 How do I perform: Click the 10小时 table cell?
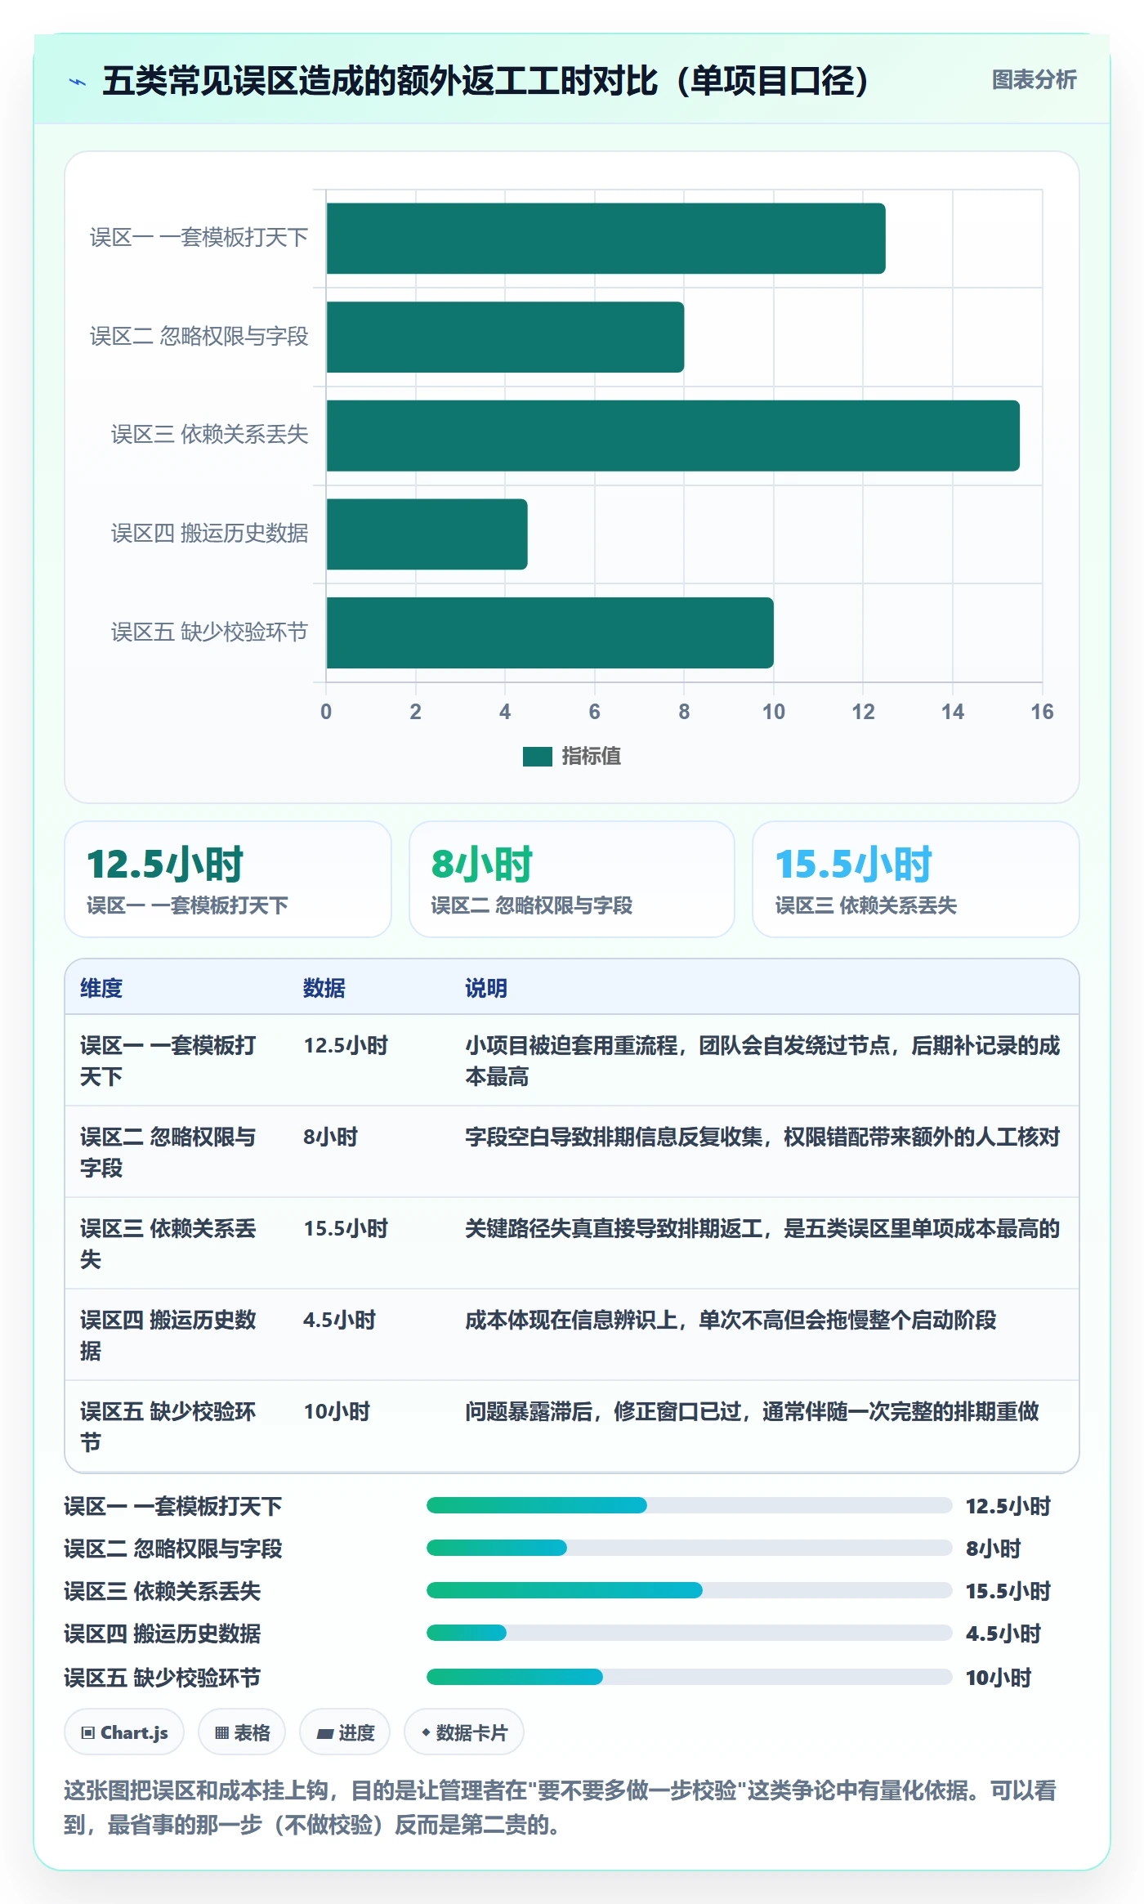(x=337, y=1411)
